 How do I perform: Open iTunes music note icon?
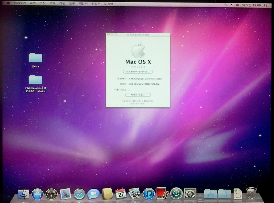pyautogui.click(x=149, y=194)
